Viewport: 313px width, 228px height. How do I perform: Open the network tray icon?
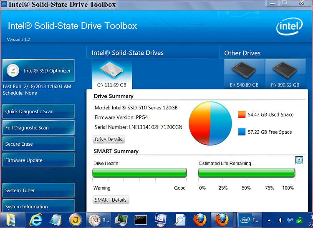pos(290,220)
